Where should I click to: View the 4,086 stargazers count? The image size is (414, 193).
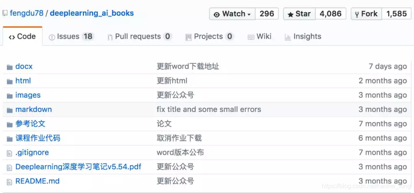coord(330,14)
